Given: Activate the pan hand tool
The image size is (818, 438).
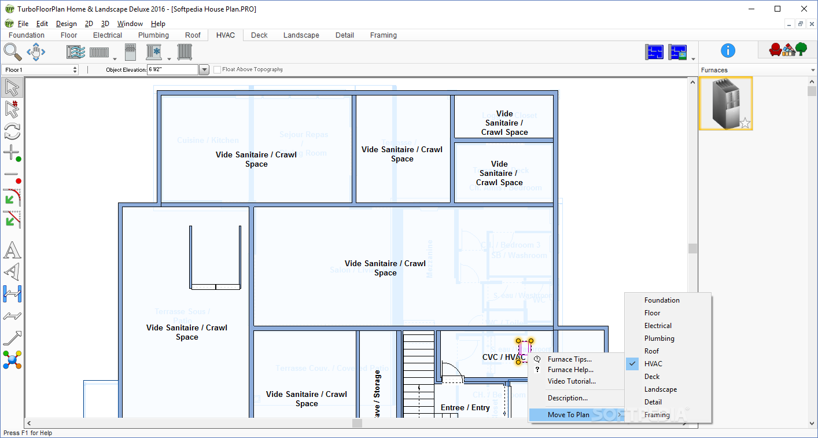Looking at the screenshot, I should (36, 52).
